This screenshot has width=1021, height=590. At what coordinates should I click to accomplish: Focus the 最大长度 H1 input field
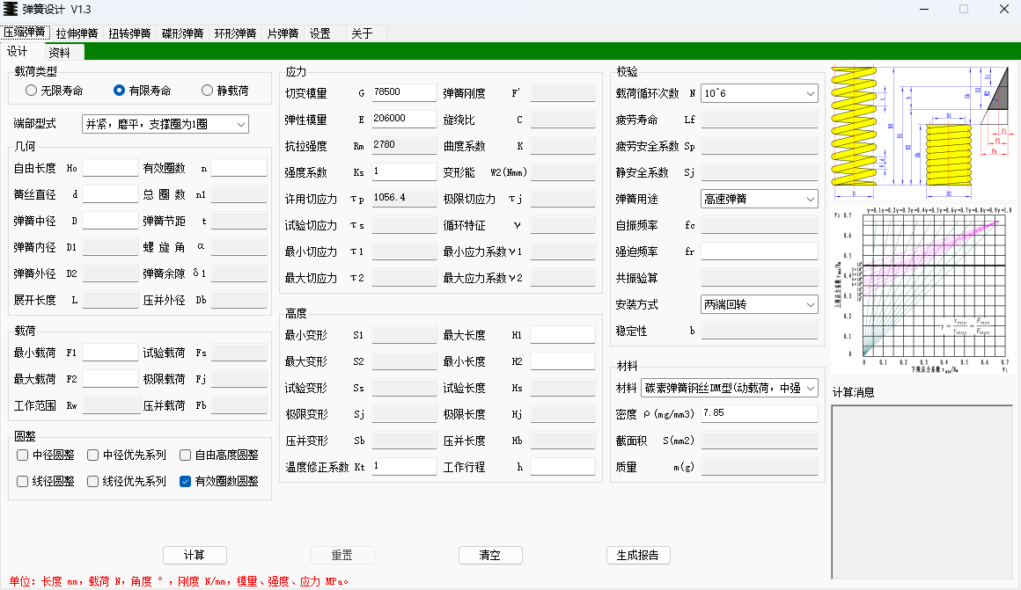tap(562, 335)
